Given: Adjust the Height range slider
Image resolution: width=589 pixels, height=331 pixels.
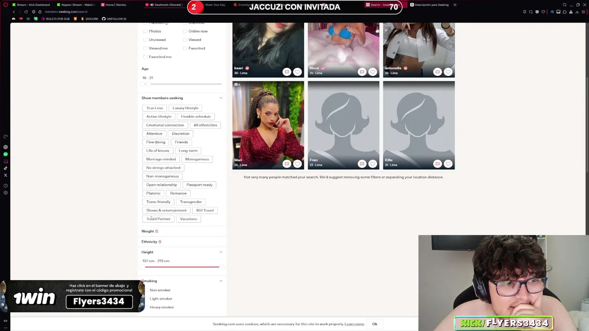Looking at the screenshot, I should point(182,267).
